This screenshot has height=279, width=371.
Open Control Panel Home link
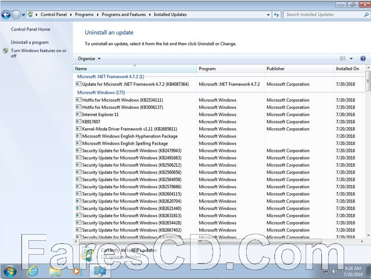point(31,29)
